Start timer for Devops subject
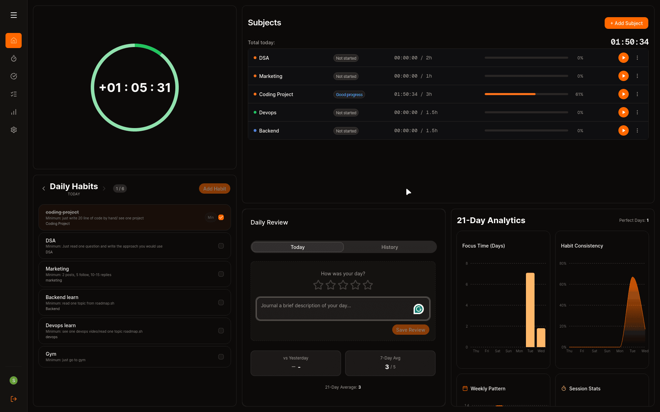This screenshot has height=412, width=660. coord(624,112)
